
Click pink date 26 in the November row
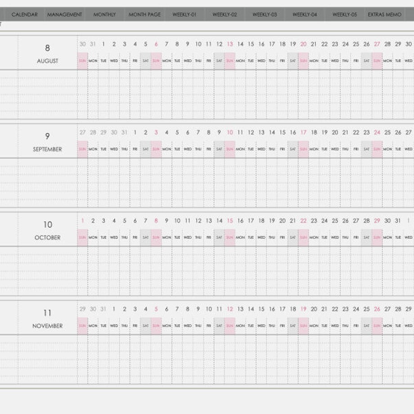coord(377,309)
